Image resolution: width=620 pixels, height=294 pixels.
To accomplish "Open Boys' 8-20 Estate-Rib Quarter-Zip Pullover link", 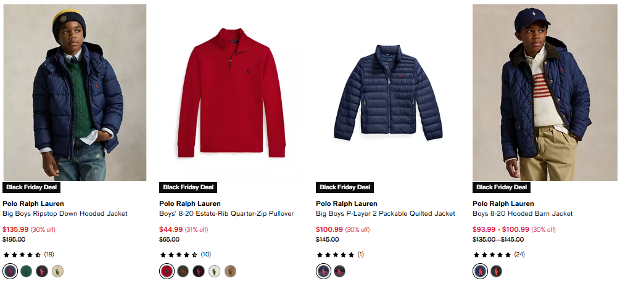I will 226,214.
